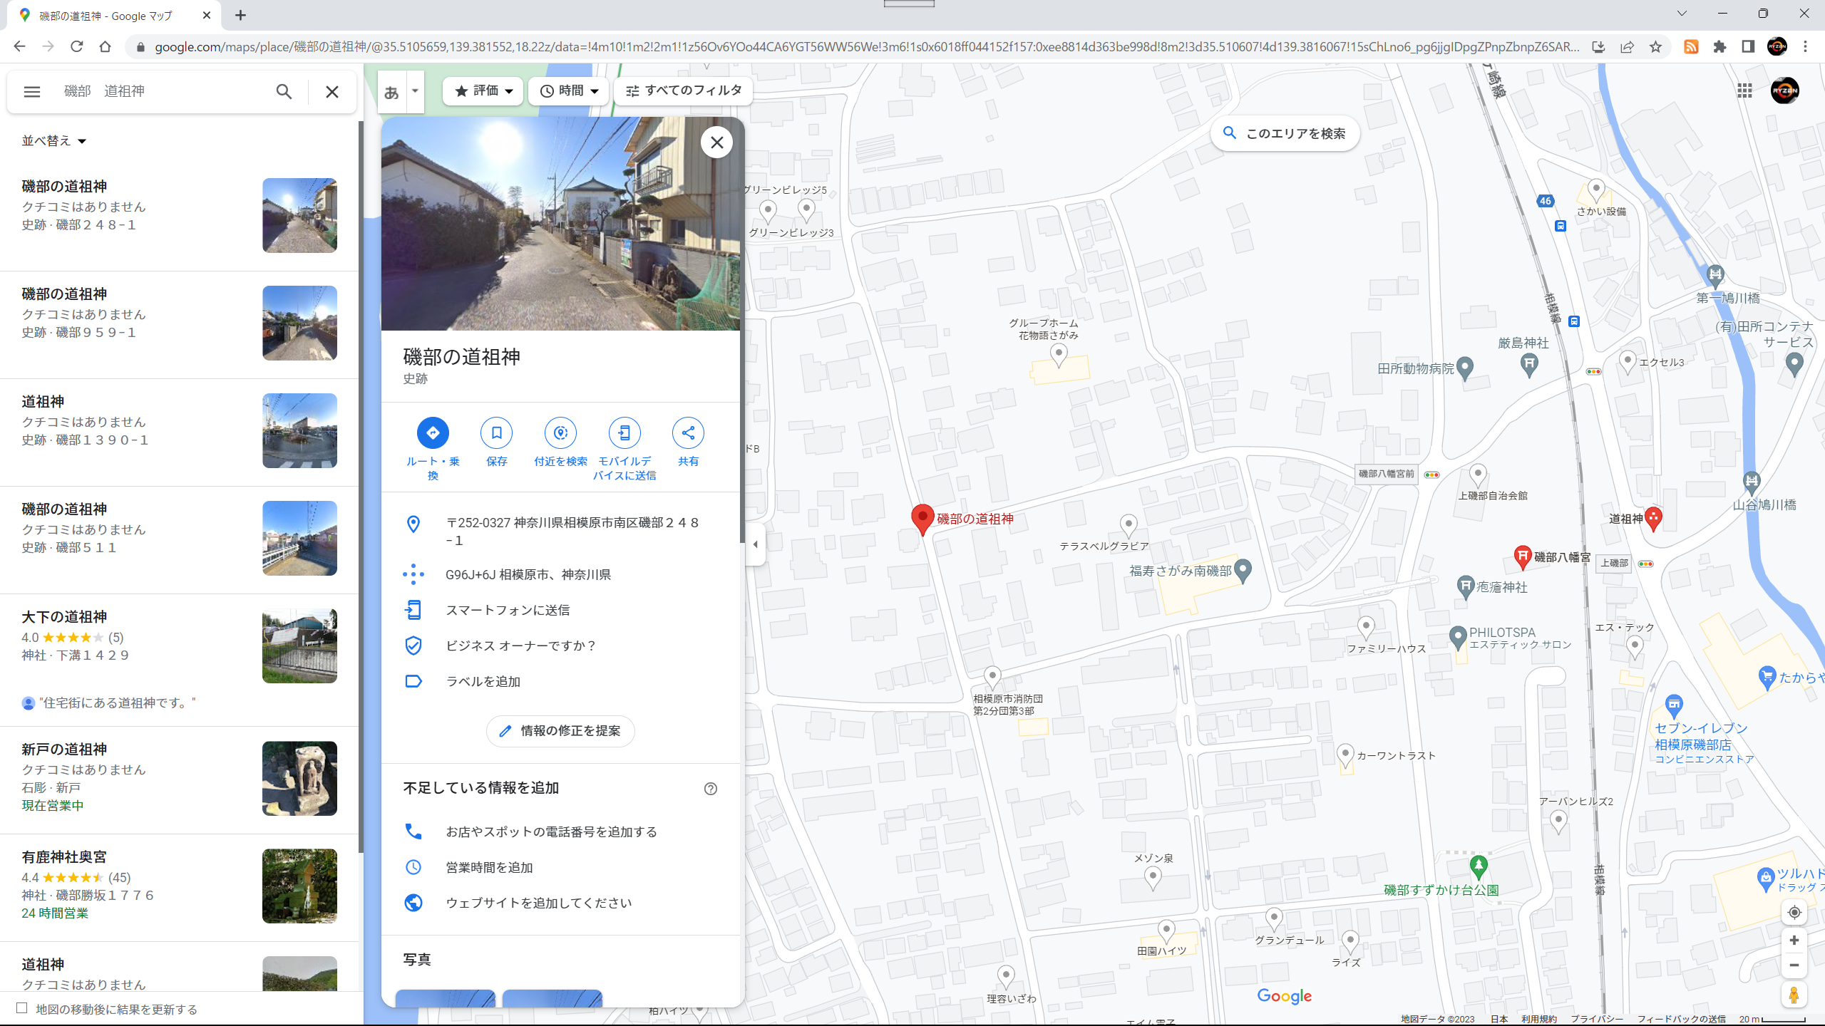Image resolution: width=1825 pixels, height=1026 pixels.
Task: Add a label with ラベルを追加
Action: pyautogui.click(x=560, y=681)
